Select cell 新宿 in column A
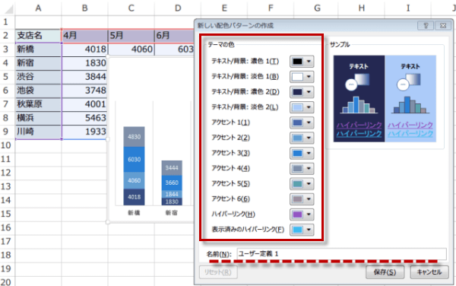The image size is (456, 286). point(38,63)
